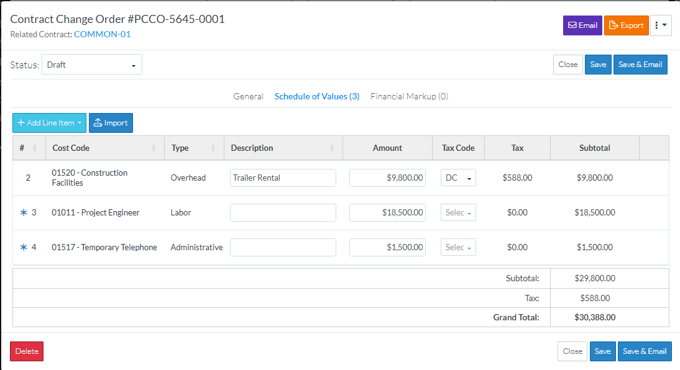680x370 pixels.
Task: Click the red Delete button
Action: point(27,351)
